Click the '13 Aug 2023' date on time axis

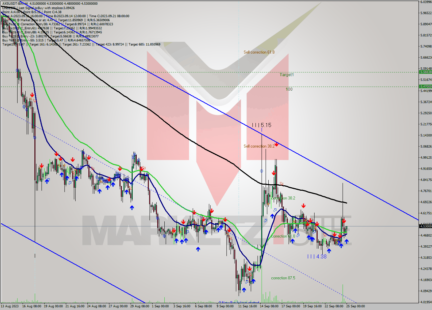[x=10, y=306]
